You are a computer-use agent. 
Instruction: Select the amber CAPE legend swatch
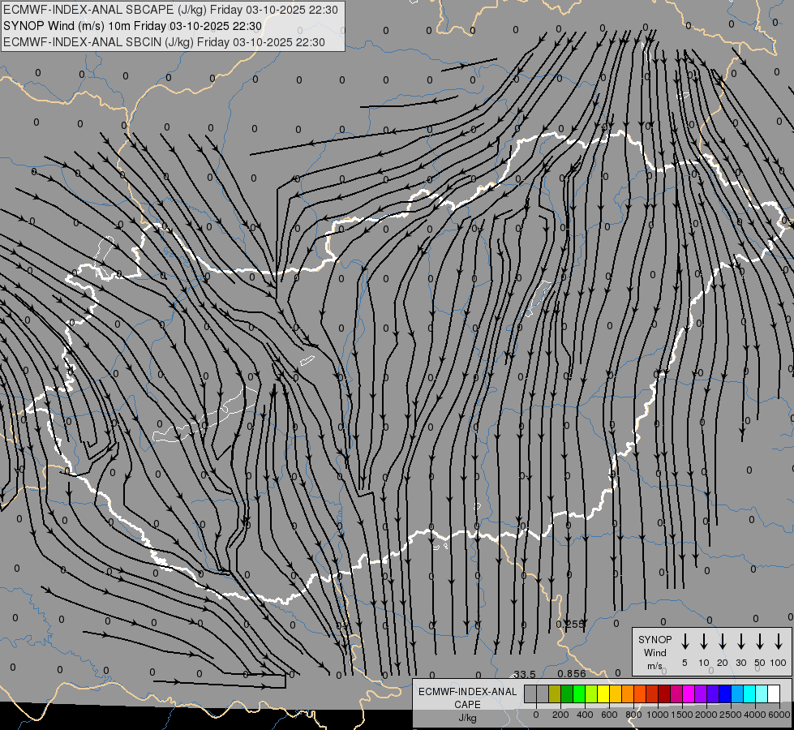616,693
